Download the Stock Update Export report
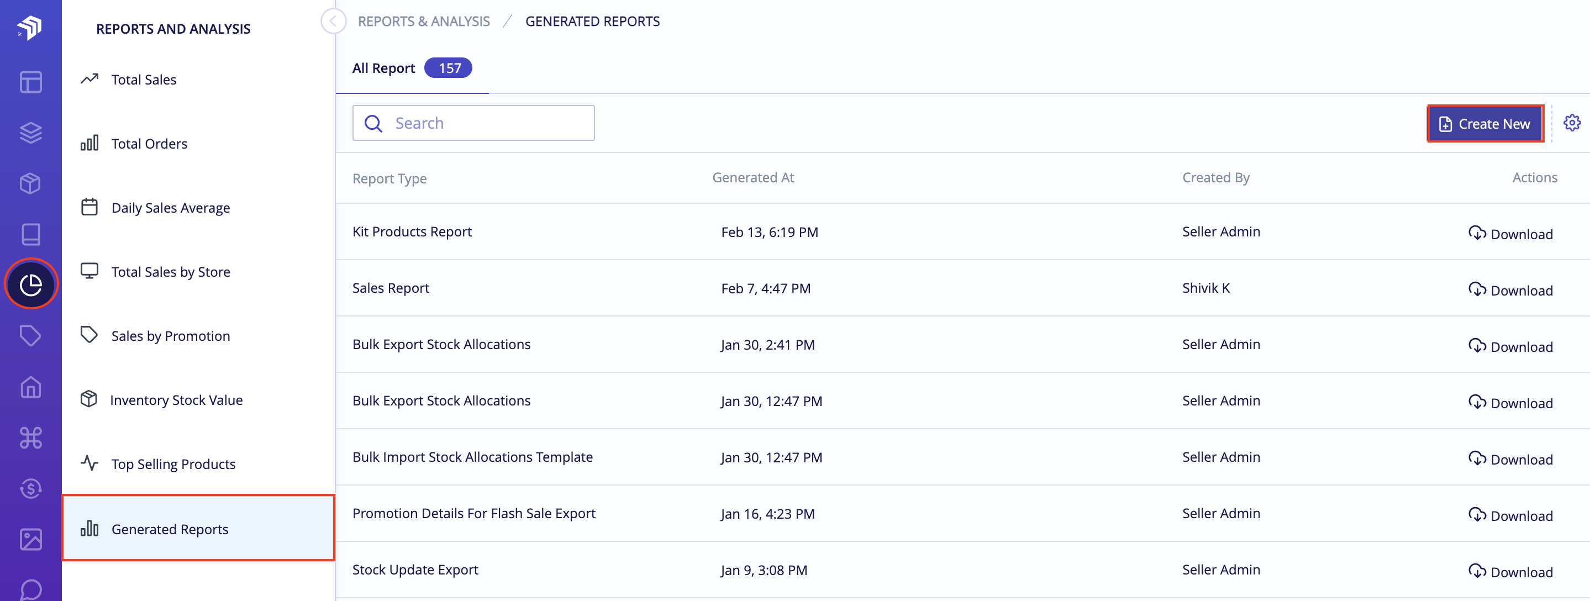 (x=1510, y=572)
